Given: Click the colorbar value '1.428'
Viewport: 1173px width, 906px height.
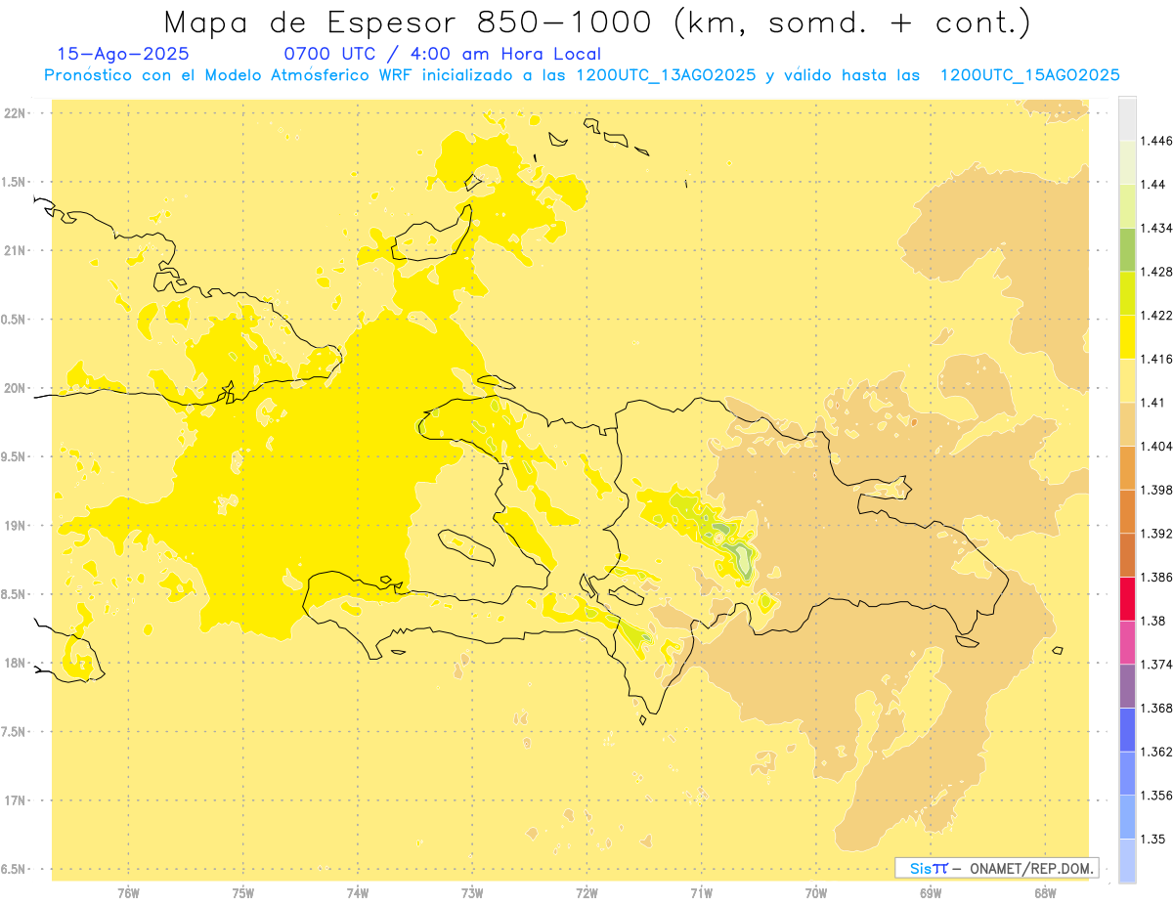Looking at the screenshot, I should tap(1156, 272).
